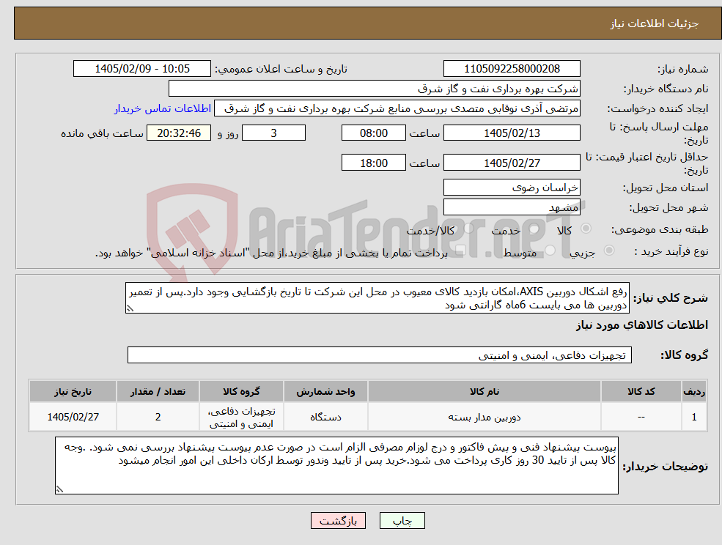Click the چاپ print button
This screenshot has width=722, height=545.
click(x=402, y=521)
